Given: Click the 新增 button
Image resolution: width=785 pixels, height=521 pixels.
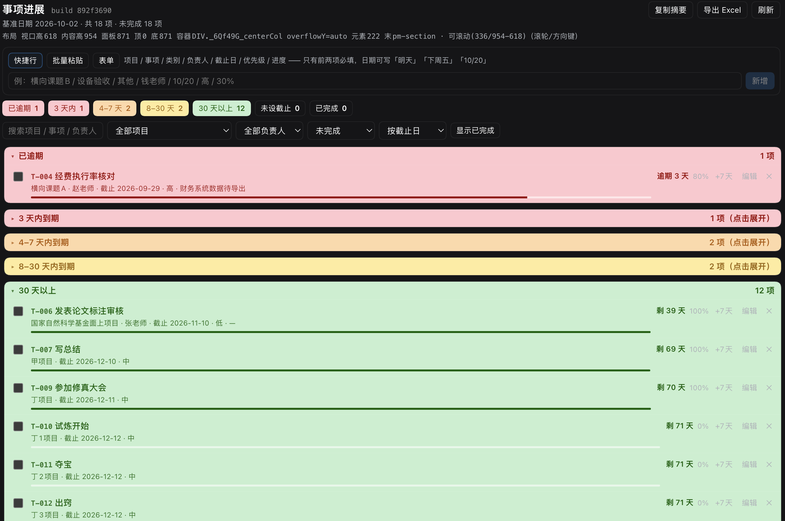Looking at the screenshot, I should click(760, 81).
